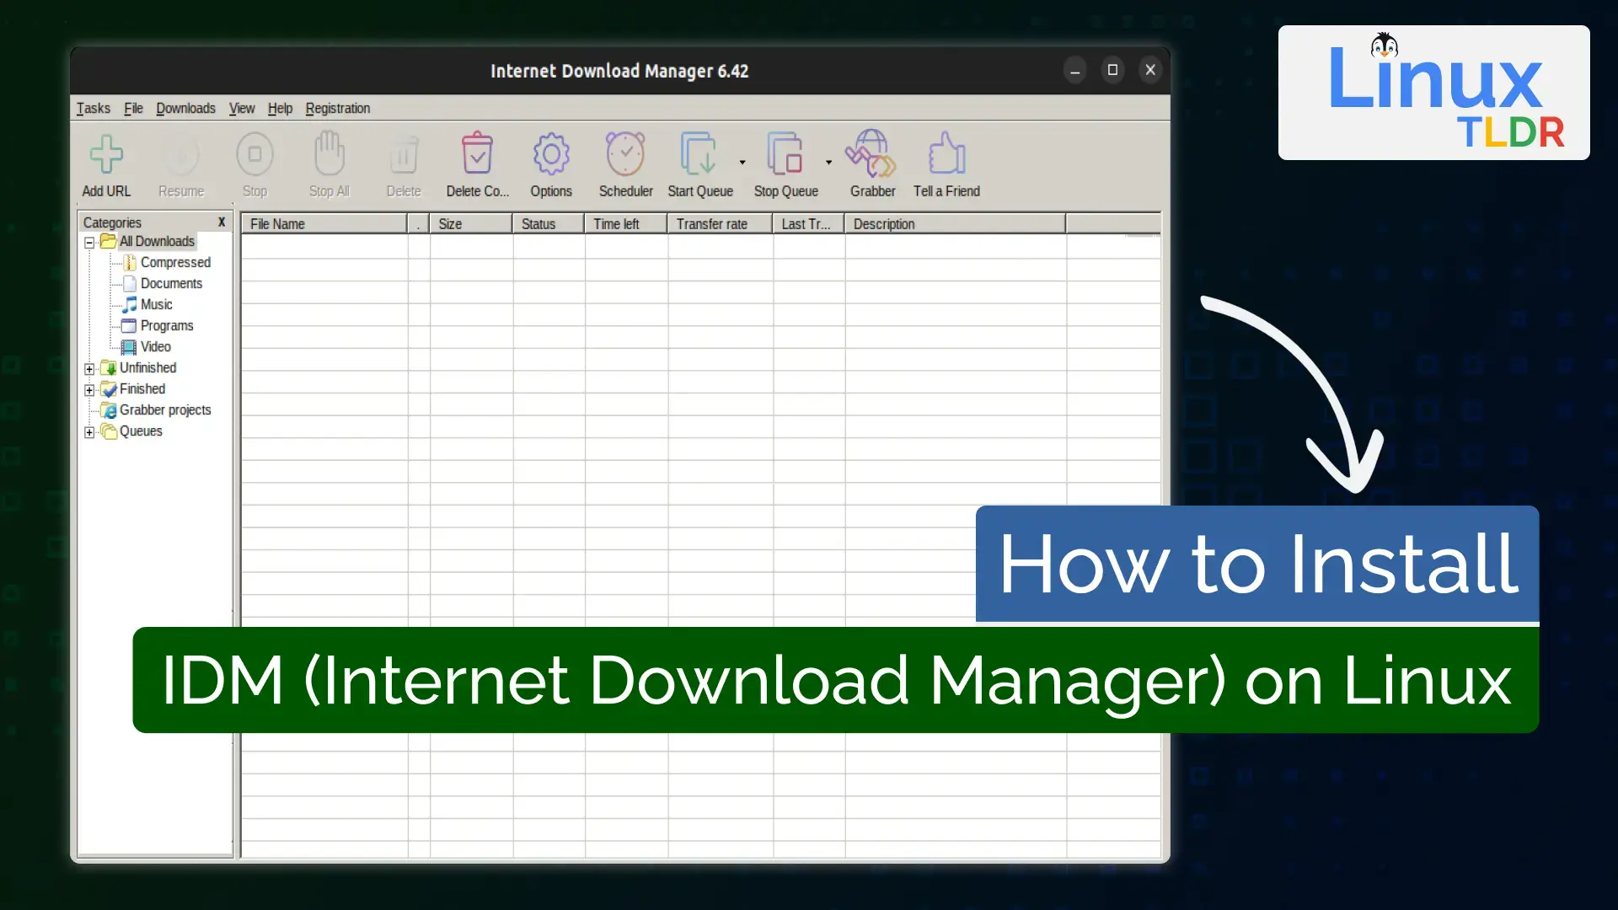The width and height of the screenshot is (1618, 910).
Task: Select the Video category
Action: click(155, 346)
